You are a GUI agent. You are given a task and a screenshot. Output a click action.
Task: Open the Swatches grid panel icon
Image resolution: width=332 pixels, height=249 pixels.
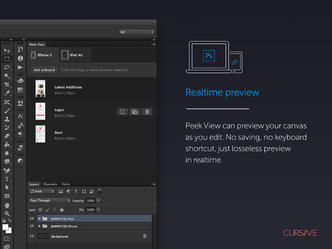[x=20, y=90]
